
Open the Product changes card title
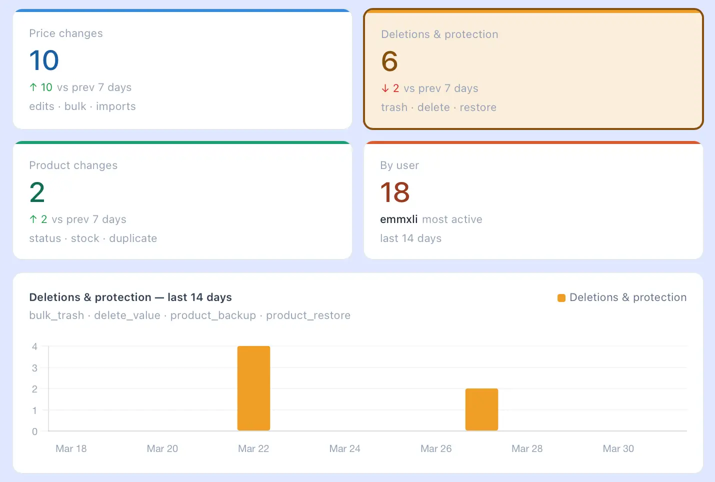tap(73, 165)
